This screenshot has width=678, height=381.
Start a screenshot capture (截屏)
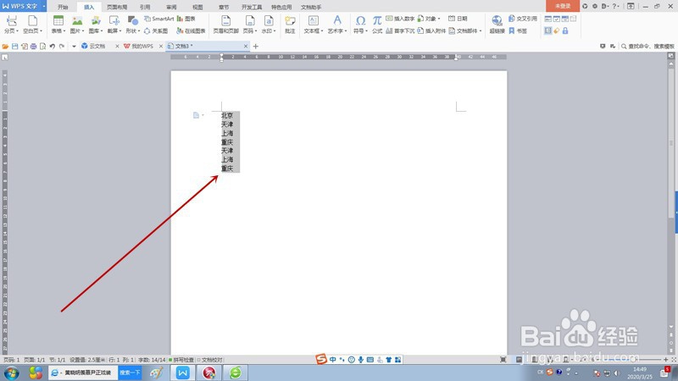(x=114, y=24)
